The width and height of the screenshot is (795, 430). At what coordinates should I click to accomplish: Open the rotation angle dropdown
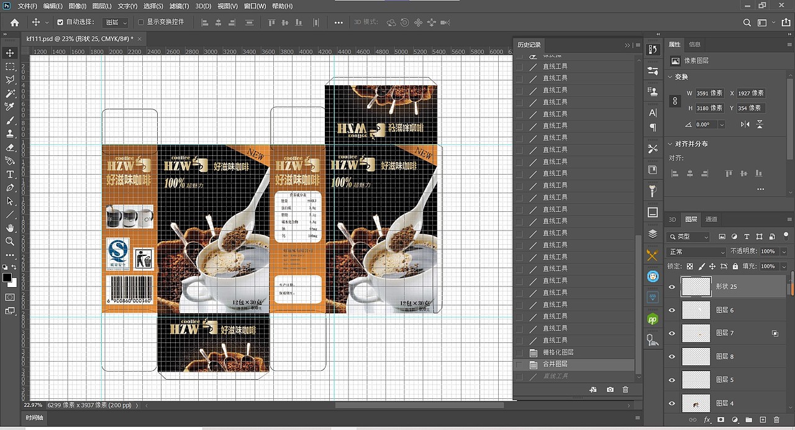[x=721, y=124]
